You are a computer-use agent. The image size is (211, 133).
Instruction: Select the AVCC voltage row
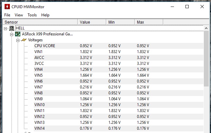[x=39, y=58]
